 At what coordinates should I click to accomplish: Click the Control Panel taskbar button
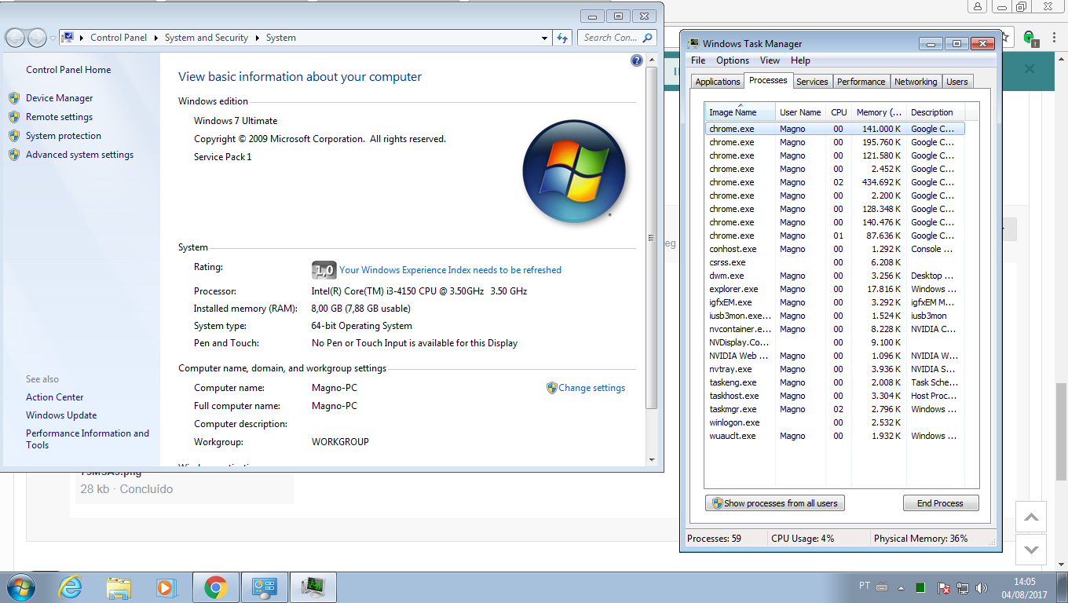click(264, 587)
